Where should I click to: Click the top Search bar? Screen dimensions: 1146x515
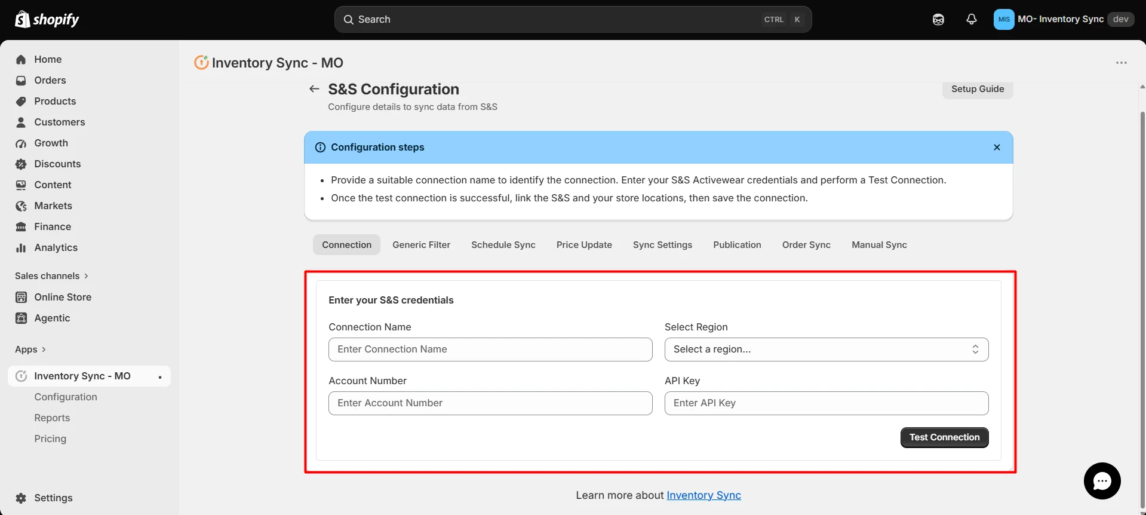573,19
